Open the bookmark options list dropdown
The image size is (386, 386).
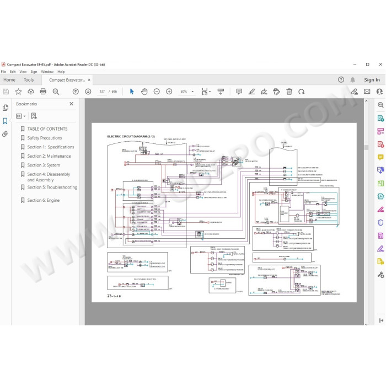pyautogui.click(x=21, y=116)
